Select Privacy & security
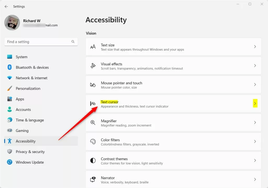Image resolution: width=268 pixels, height=188 pixels. [30, 152]
